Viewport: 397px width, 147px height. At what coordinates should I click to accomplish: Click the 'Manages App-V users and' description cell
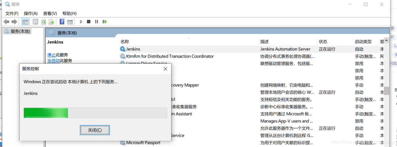(x=287, y=121)
